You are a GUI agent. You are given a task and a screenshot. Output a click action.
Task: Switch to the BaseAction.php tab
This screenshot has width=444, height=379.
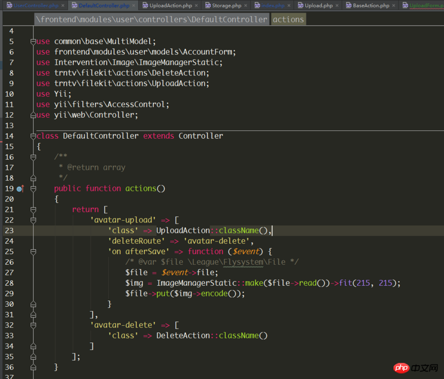tap(371, 6)
